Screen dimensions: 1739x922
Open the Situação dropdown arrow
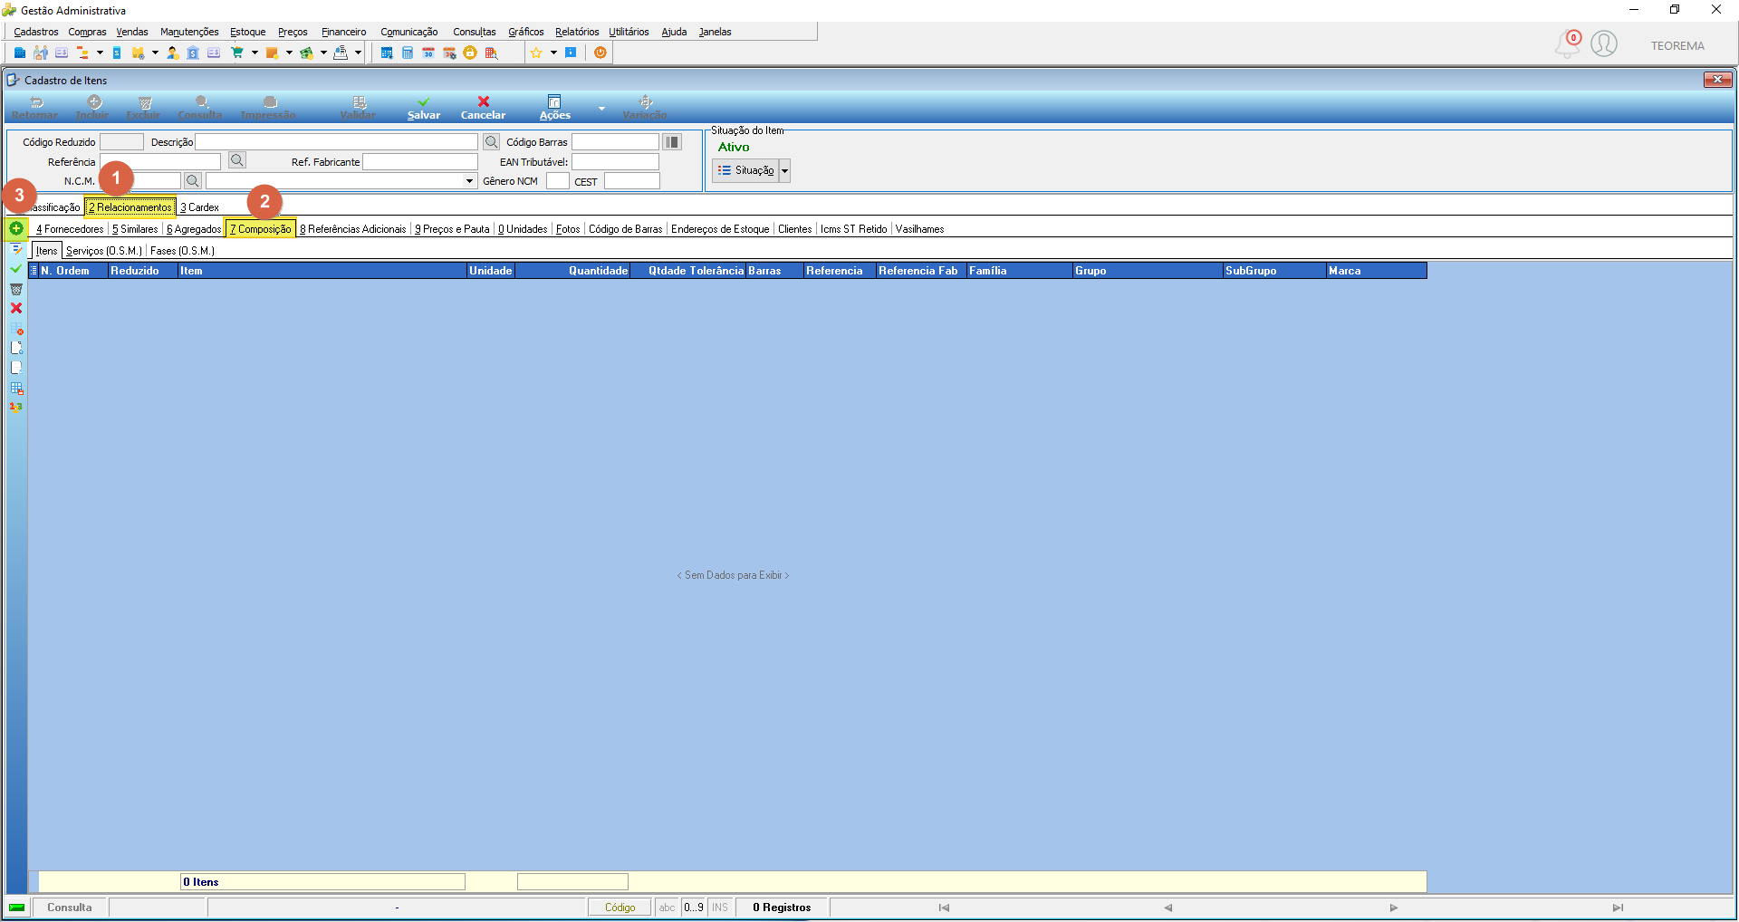[x=784, y=170]
